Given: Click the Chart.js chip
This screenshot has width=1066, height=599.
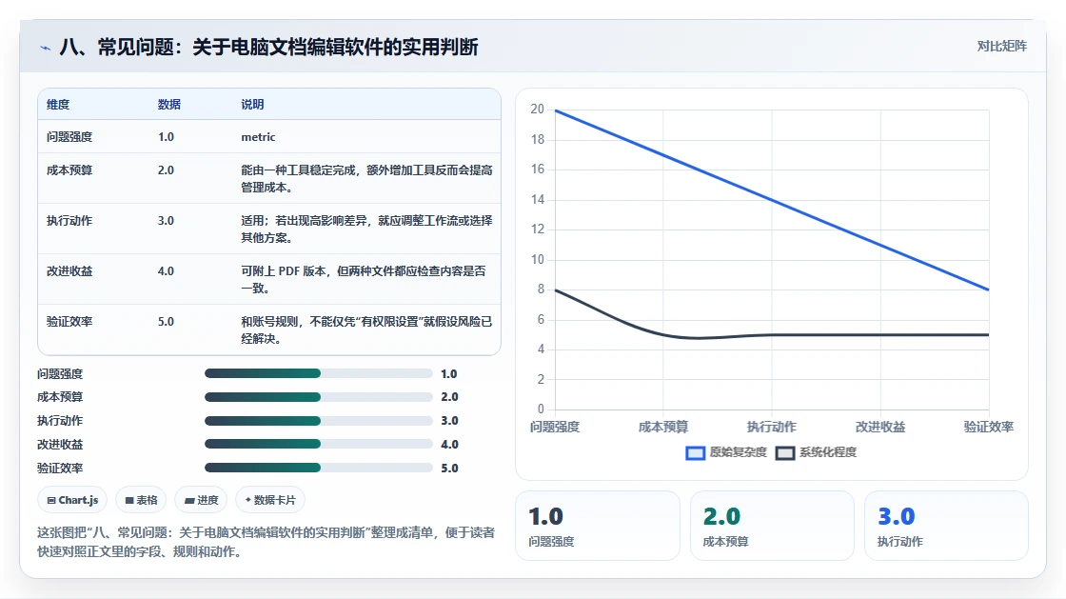Looking at the screenshot, I should [x=72, y=500].
